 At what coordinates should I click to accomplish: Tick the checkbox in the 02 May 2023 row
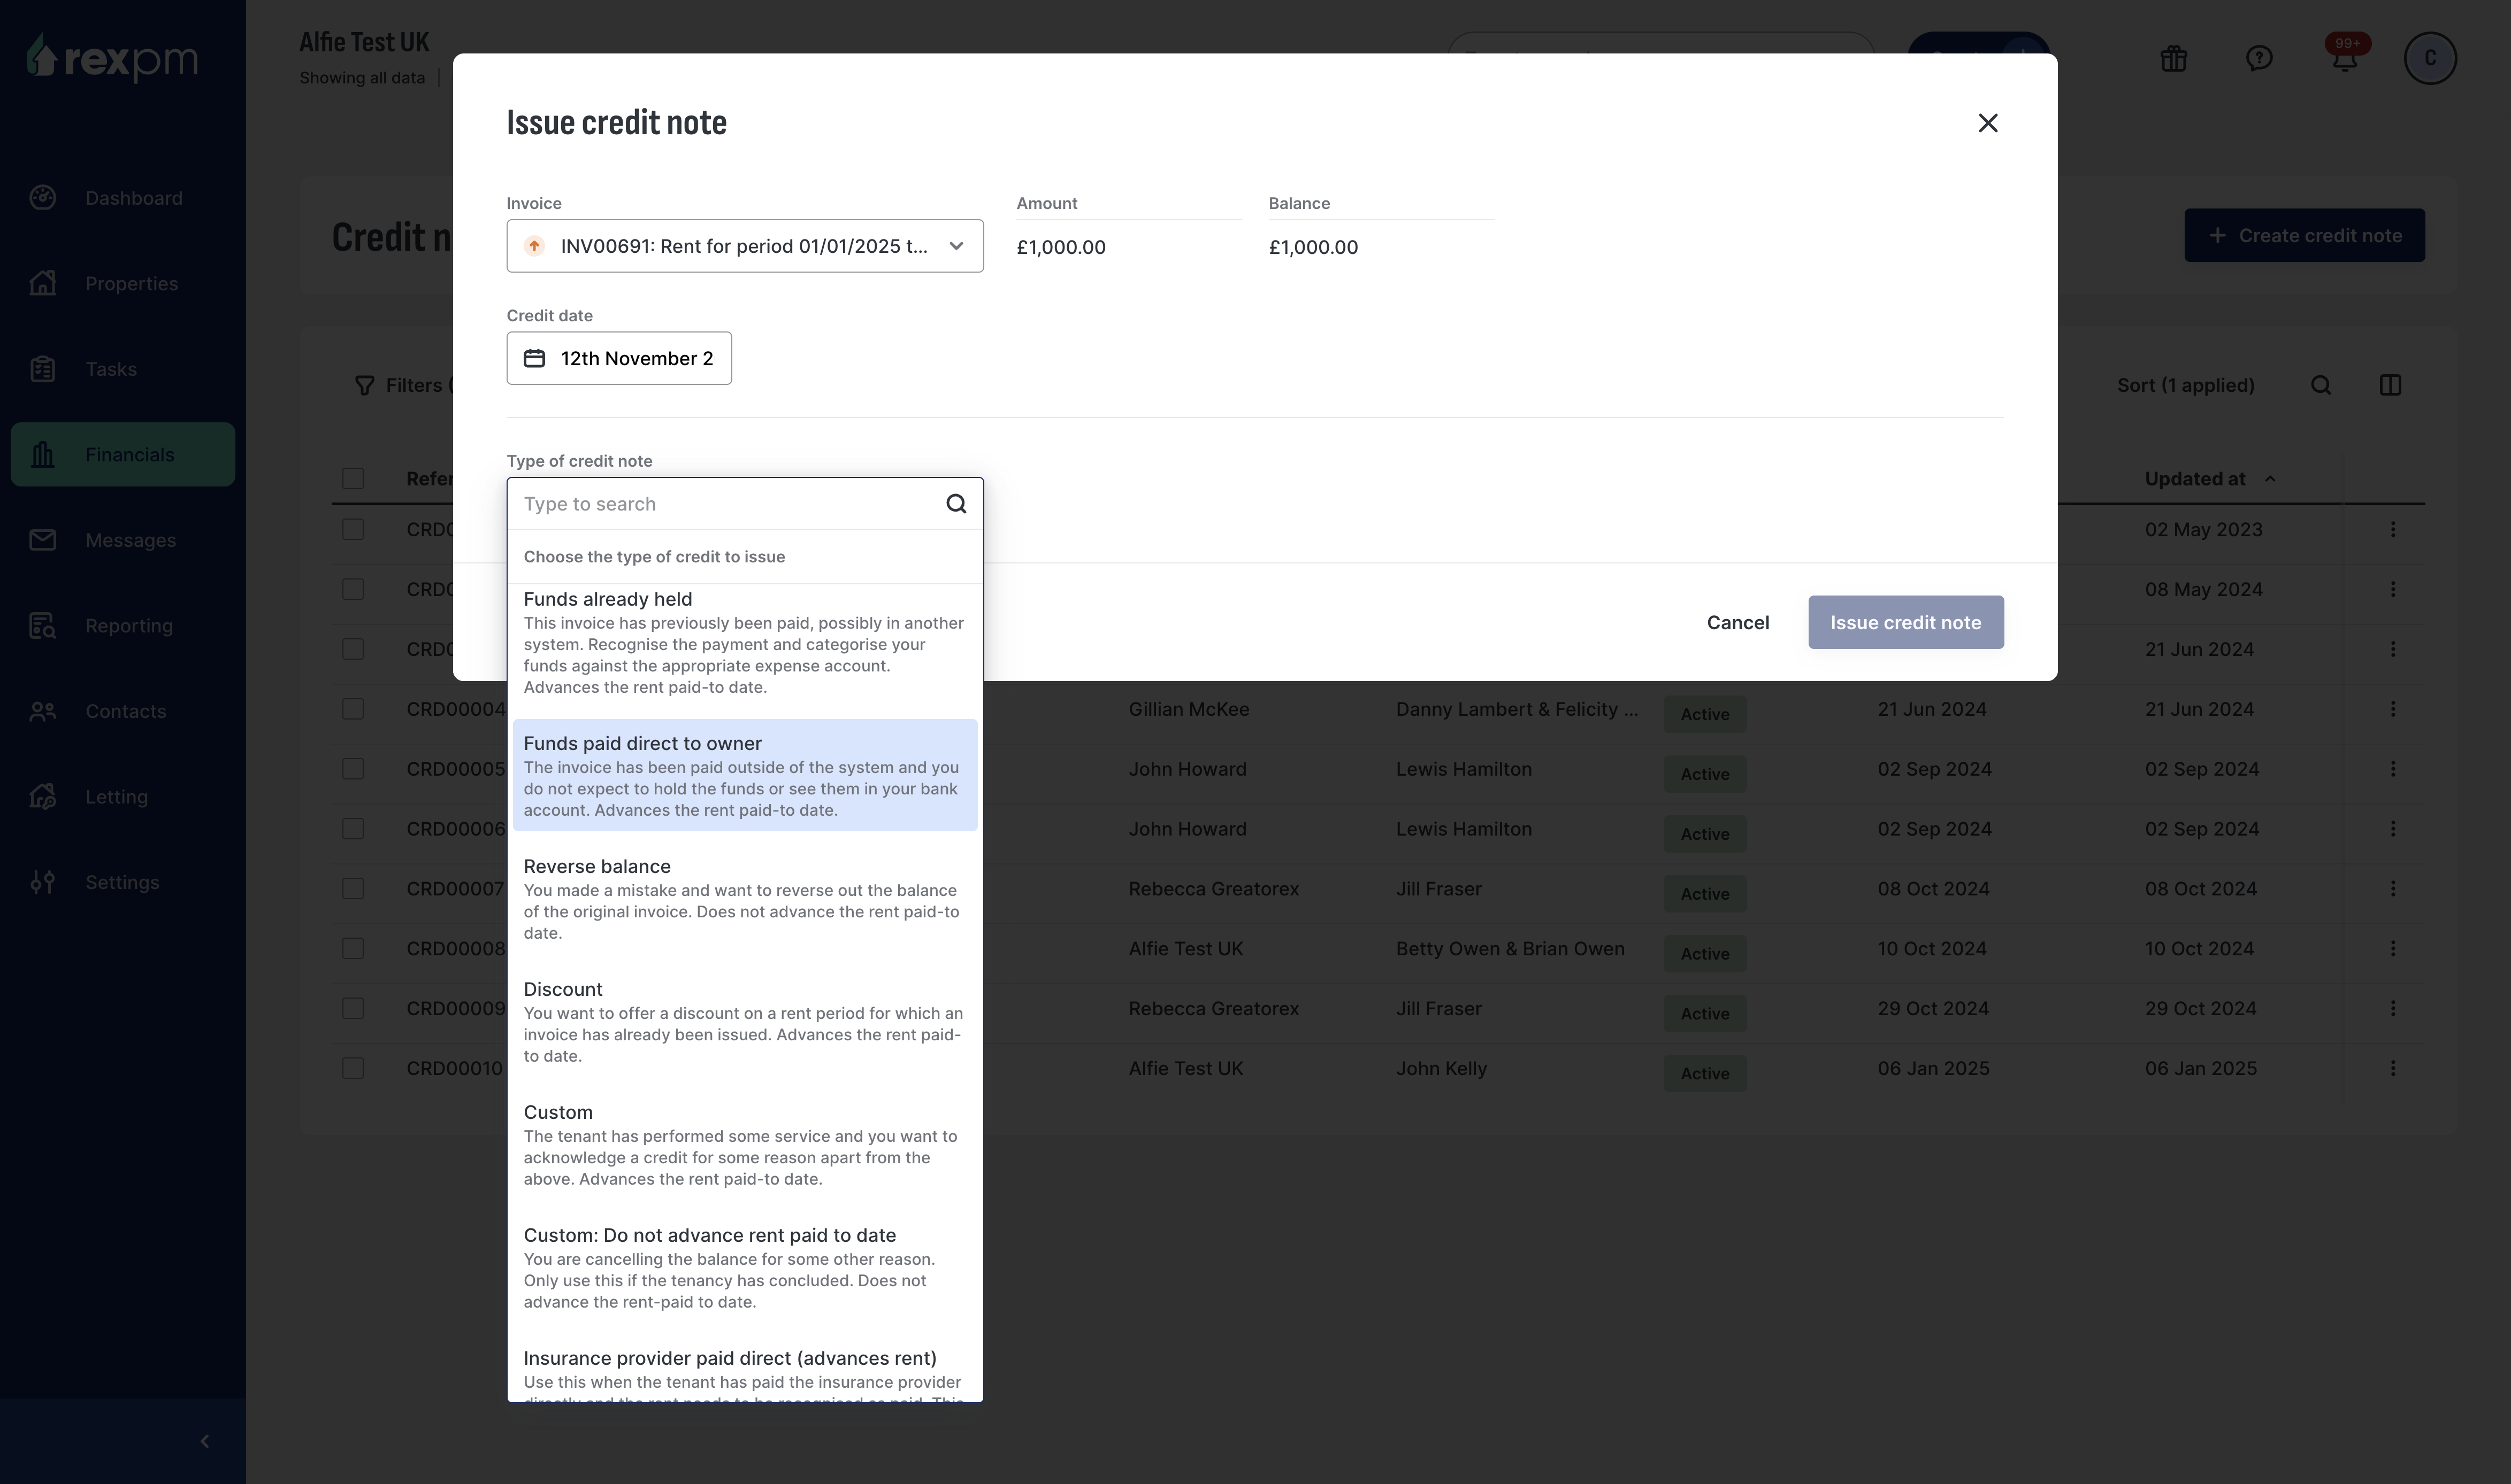[352, 529]
